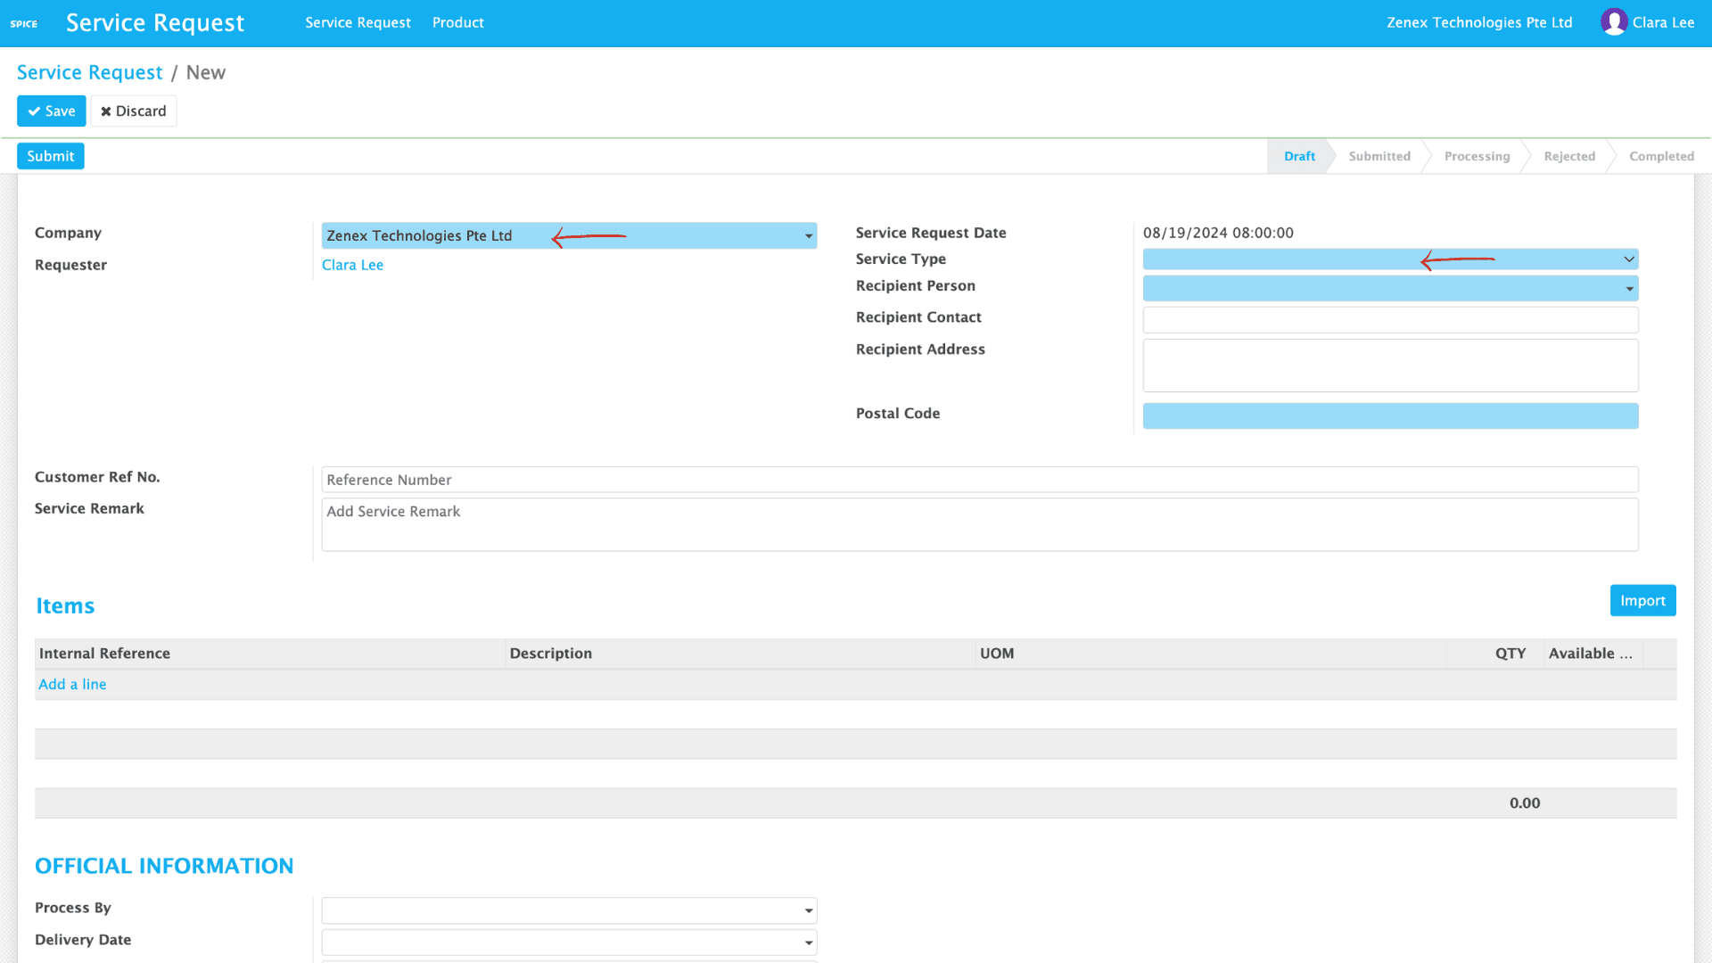Discard the new service request
Viewport: 1712px width, 963px height.
click(x=133, y=111)
